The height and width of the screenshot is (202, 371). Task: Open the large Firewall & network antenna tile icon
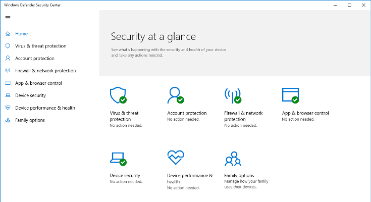(x=233, y=95)
